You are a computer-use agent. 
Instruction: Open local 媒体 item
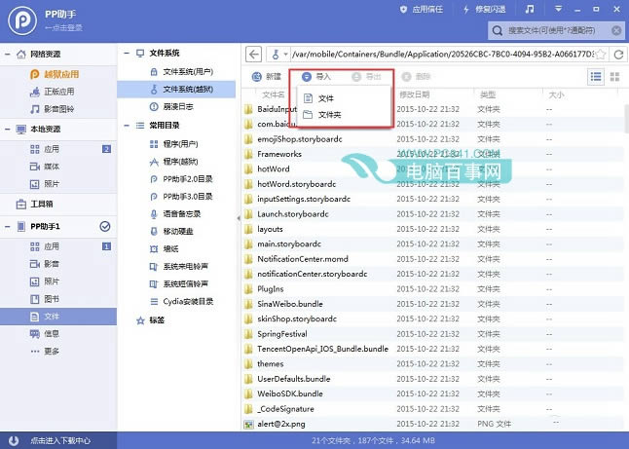coord(45,167)
